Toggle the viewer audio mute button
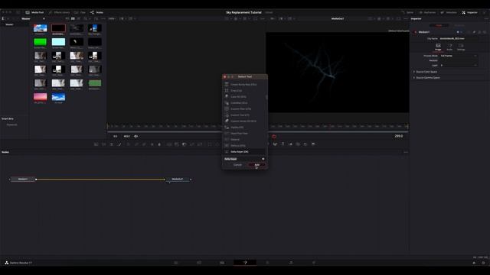The height and width of the screenshot is (275, 490). (x=136, y=136)
